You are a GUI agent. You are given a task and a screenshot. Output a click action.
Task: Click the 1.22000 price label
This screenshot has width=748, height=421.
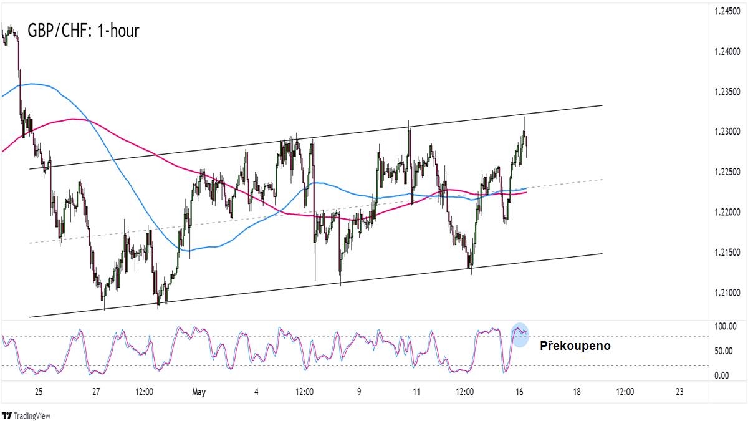(x=728, y=212)
